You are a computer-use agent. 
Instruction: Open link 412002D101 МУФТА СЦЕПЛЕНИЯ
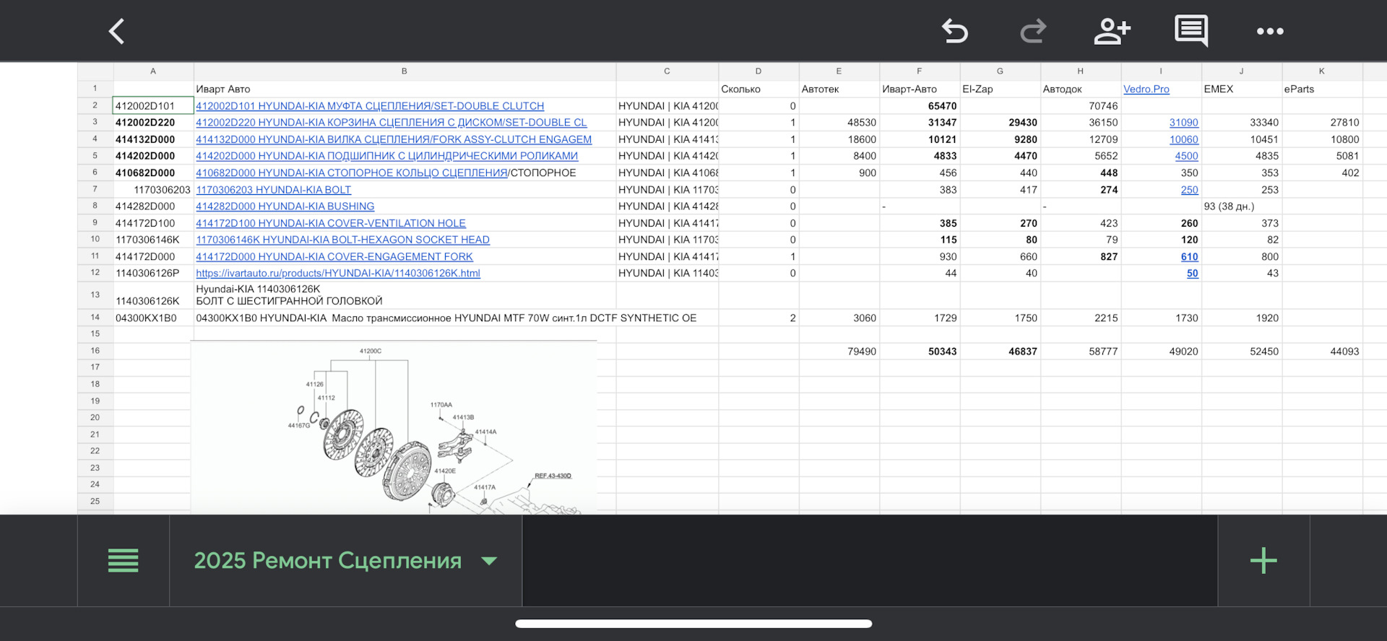pyautogui.click(x=370, y=106)
